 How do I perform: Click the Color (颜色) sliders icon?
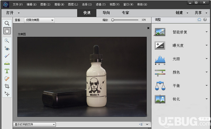pyautogui.click(x=160, y=73)
